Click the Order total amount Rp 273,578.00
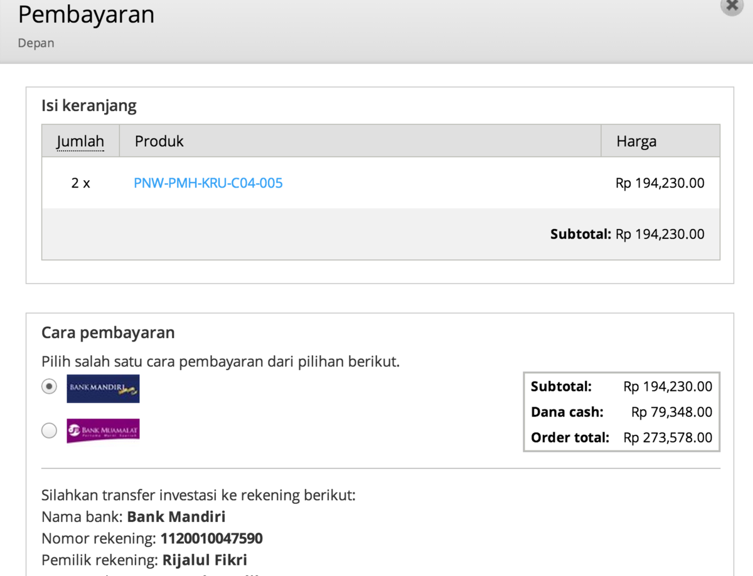Viewport: 753px width, 576px height. coord(668,437)
